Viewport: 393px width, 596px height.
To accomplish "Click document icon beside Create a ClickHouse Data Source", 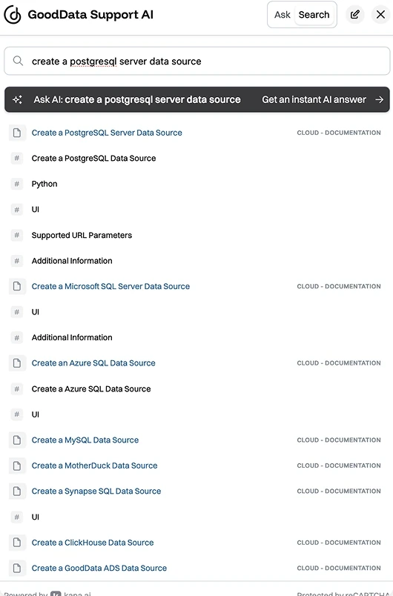I will point(17,543).
